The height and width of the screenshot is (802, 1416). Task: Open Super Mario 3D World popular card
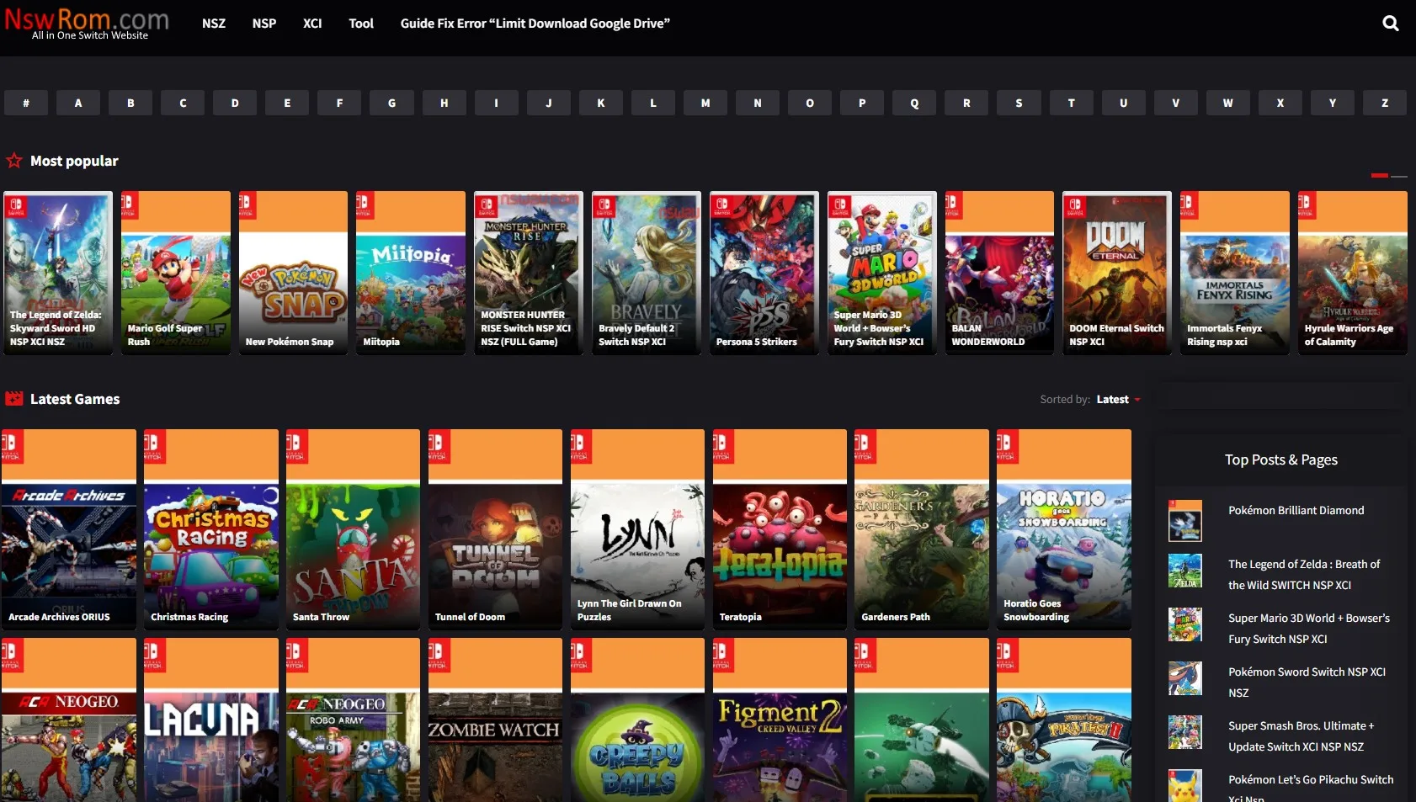[x=882, y=273]
